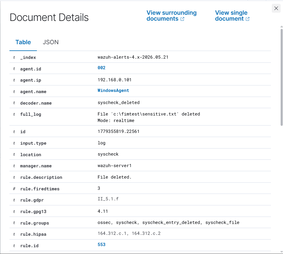The image size is (283, 254).
Task: Click the hipaa value 164.312.c.1, 164.312.c.2
Action: point(129,233)
